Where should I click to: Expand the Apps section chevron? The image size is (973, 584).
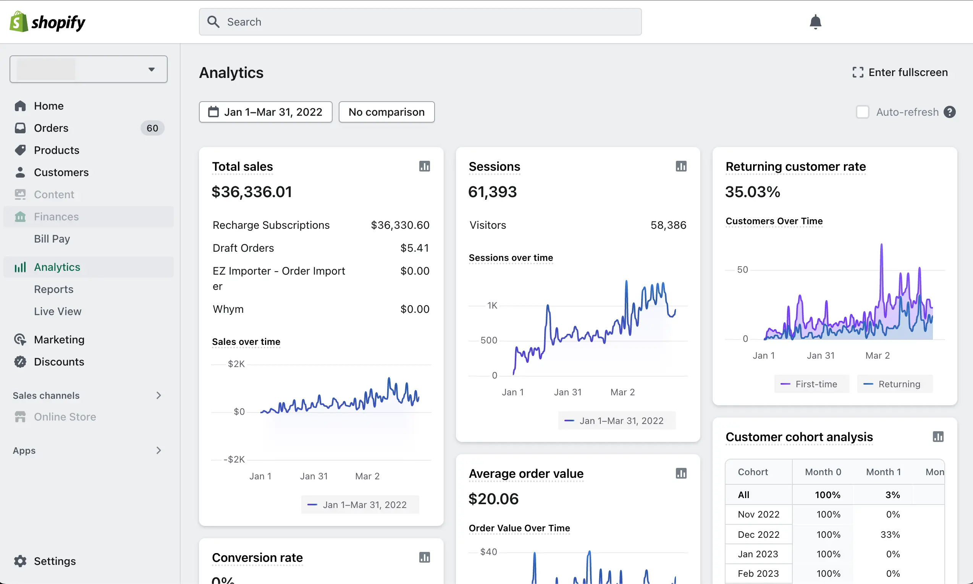158,451
